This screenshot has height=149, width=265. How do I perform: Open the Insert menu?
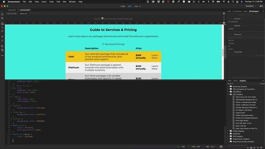(44, 2)
